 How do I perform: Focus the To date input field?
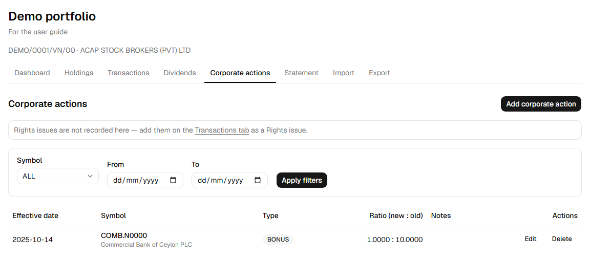(229, 180)
